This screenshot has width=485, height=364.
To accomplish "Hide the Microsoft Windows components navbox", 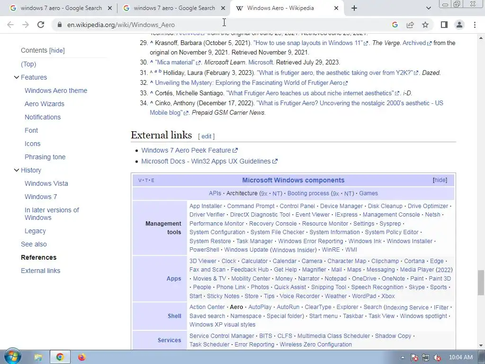I will [440, 180].
